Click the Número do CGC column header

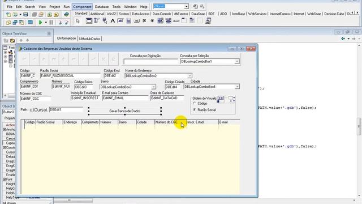point(170,122)
